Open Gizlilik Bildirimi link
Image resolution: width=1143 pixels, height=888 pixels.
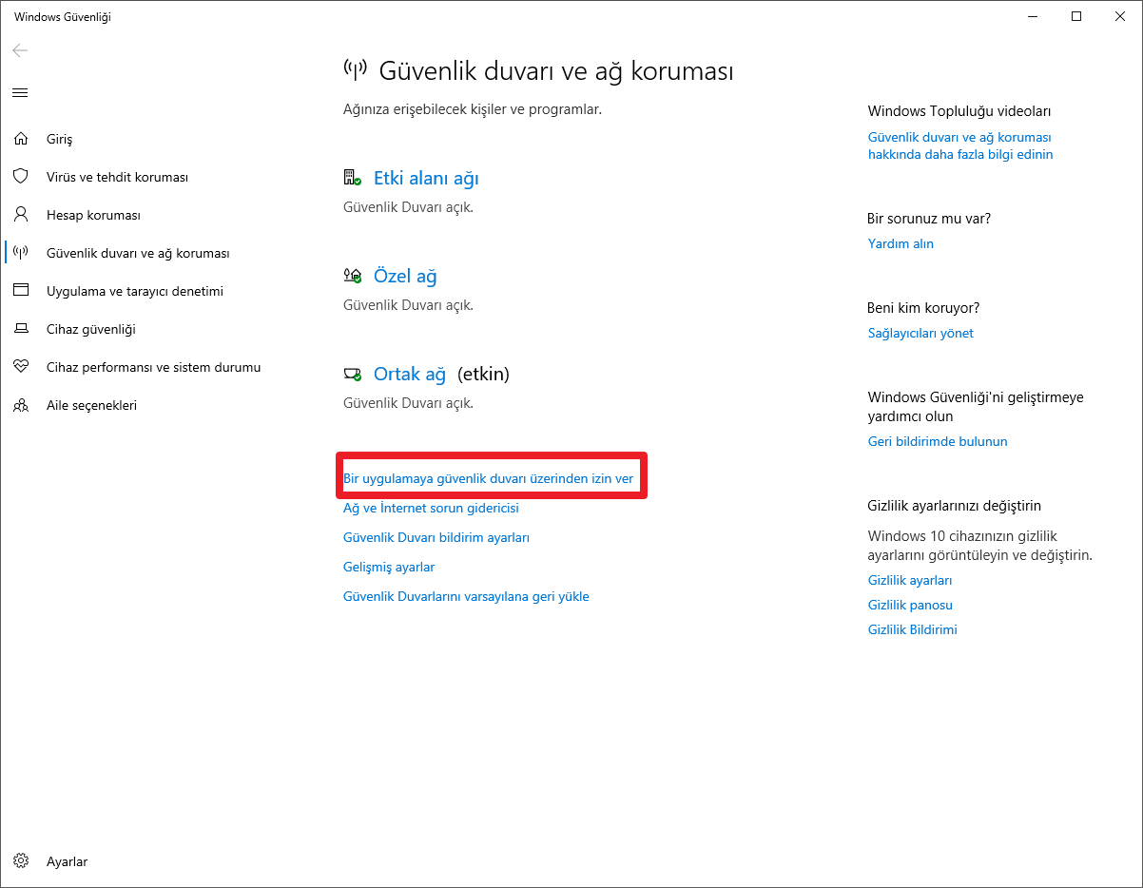pos(913,629)
